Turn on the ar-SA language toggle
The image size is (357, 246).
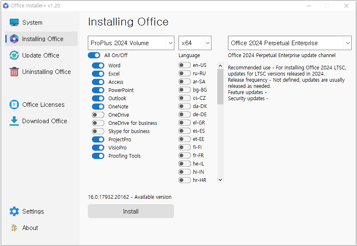(185, 81)
